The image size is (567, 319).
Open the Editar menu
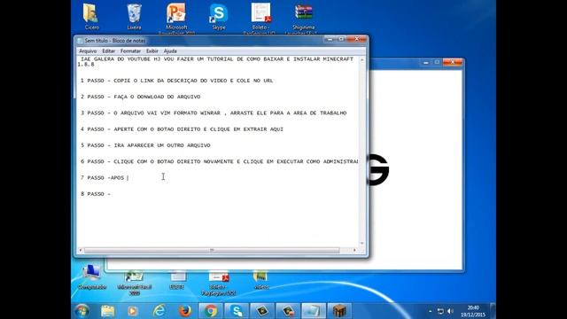pos(108,51)
